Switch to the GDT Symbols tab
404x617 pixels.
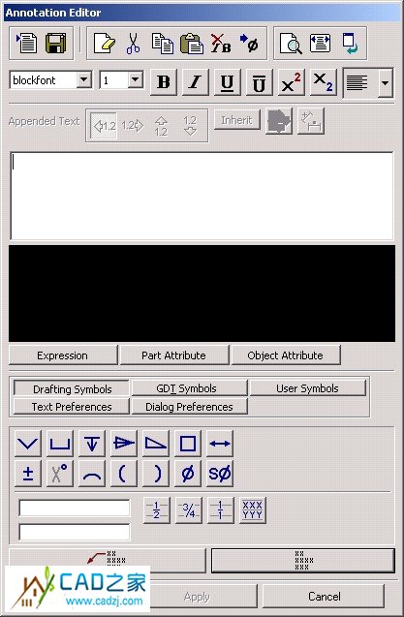pos(189,388)
